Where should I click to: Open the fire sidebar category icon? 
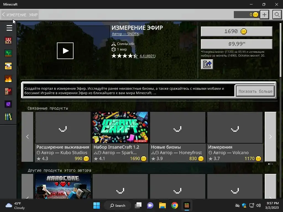8,79
